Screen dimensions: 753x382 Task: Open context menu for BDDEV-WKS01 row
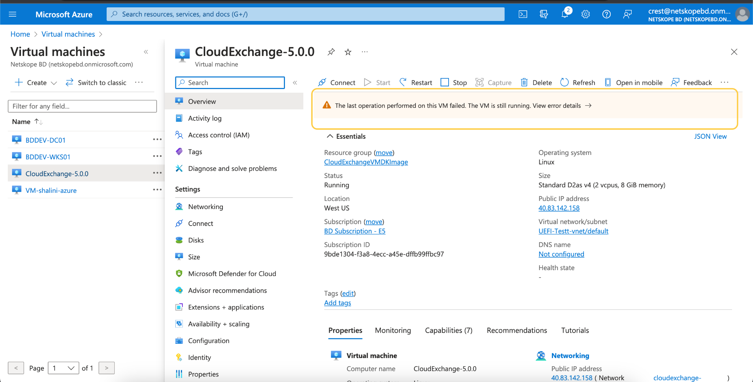pyautogui.click(x=157, y=156)
